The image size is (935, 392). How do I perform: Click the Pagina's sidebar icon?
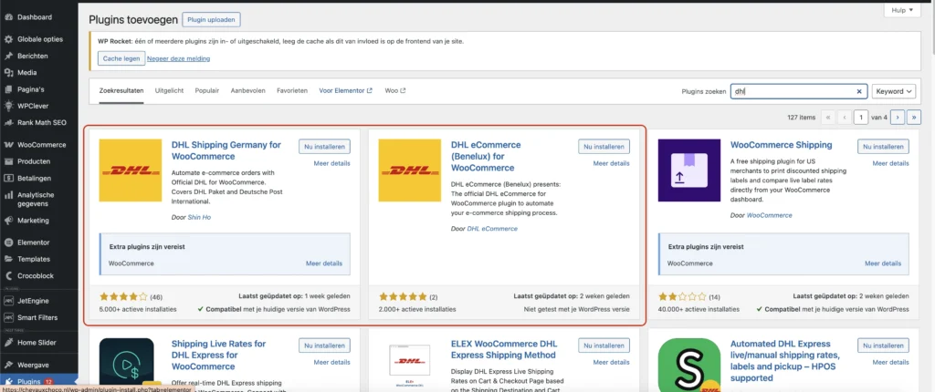[x=8, y=89]
